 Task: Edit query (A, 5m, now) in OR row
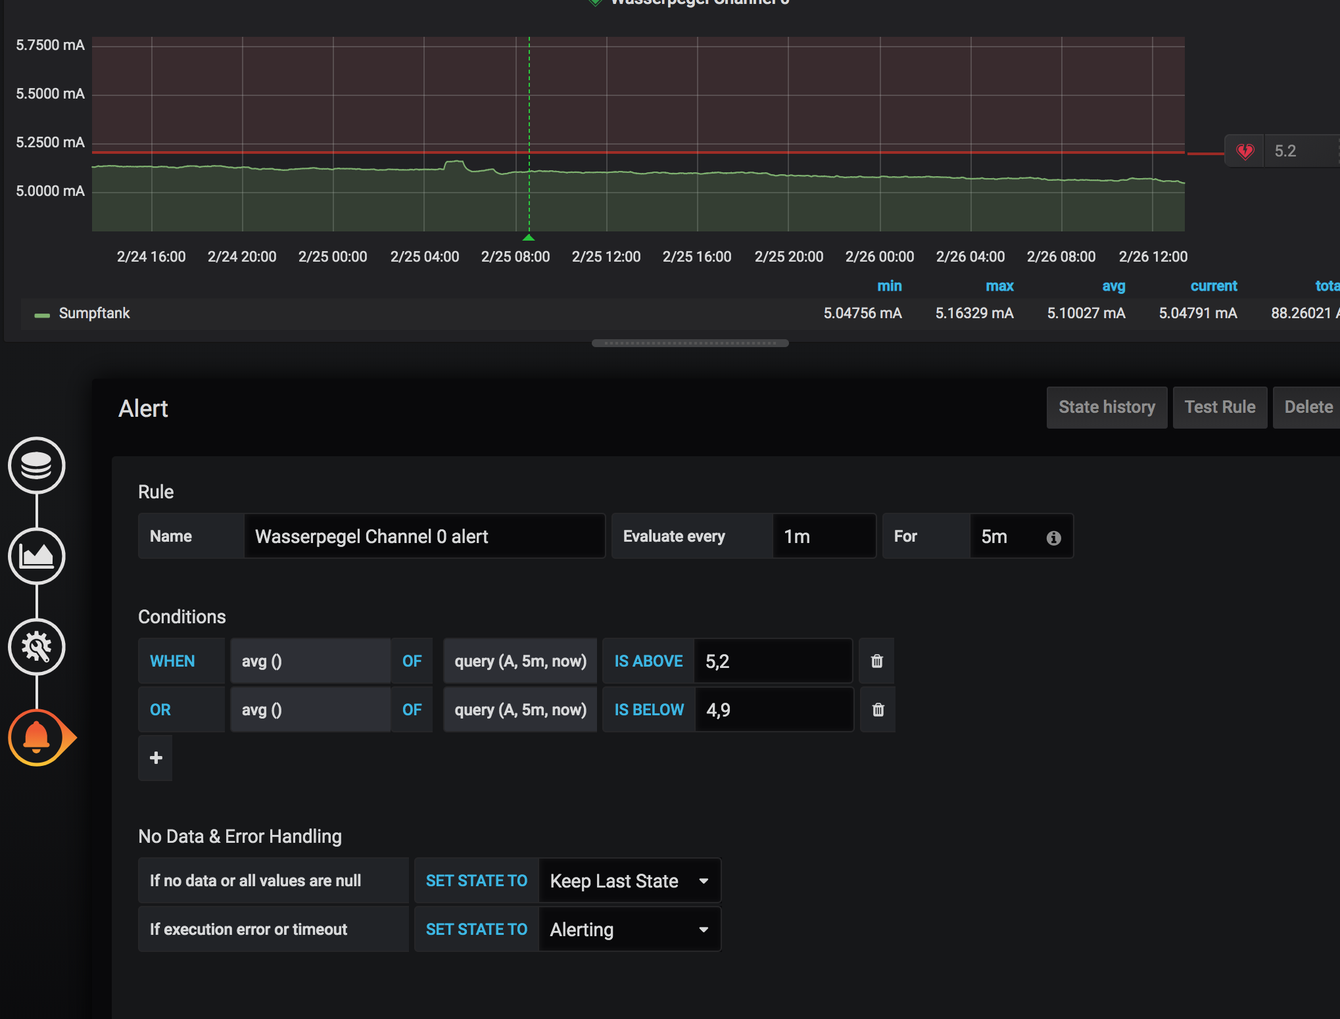pos(520,709)
